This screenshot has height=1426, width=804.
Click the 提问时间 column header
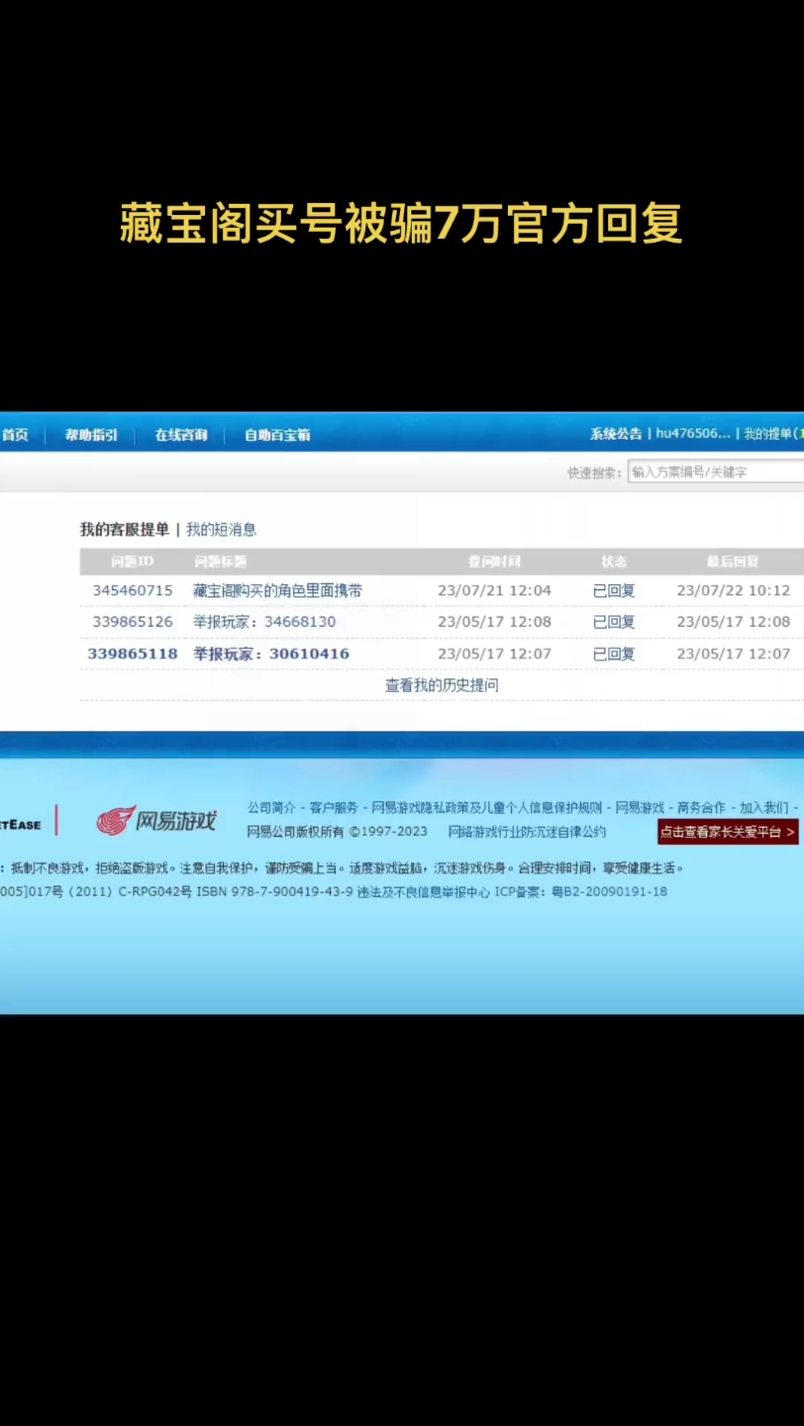point(494,561)
